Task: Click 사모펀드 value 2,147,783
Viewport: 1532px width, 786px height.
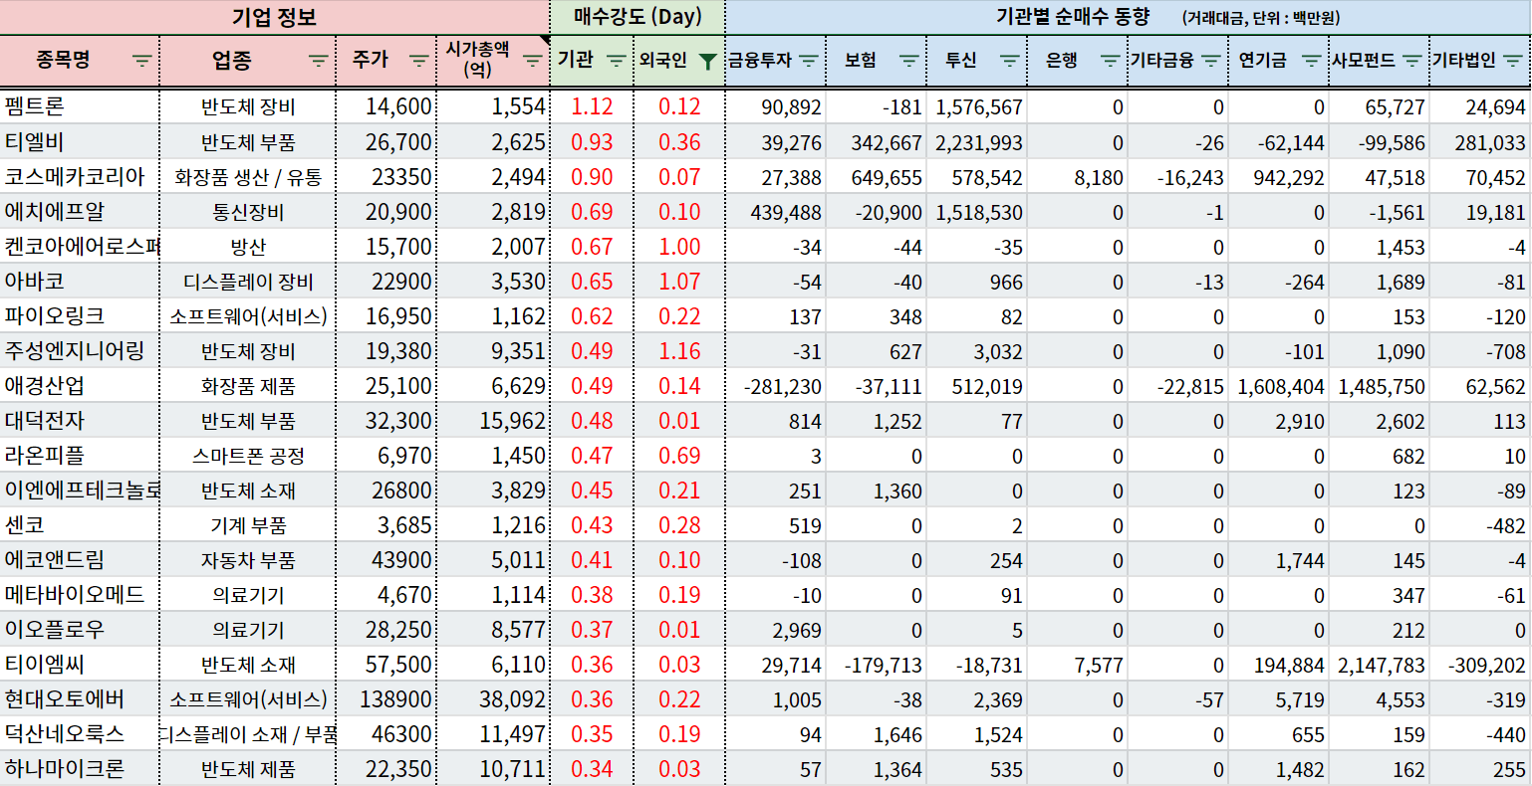Action: pos(1380,665)
